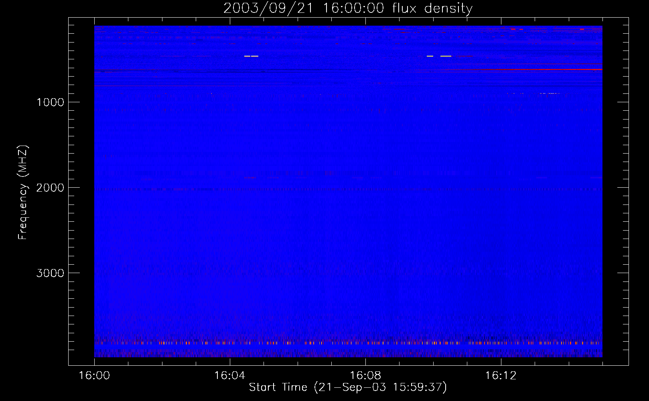Click the 16:08 time tick label
Image resolution: width=649 pixels, height=401 pixels.
pos(365,376)
